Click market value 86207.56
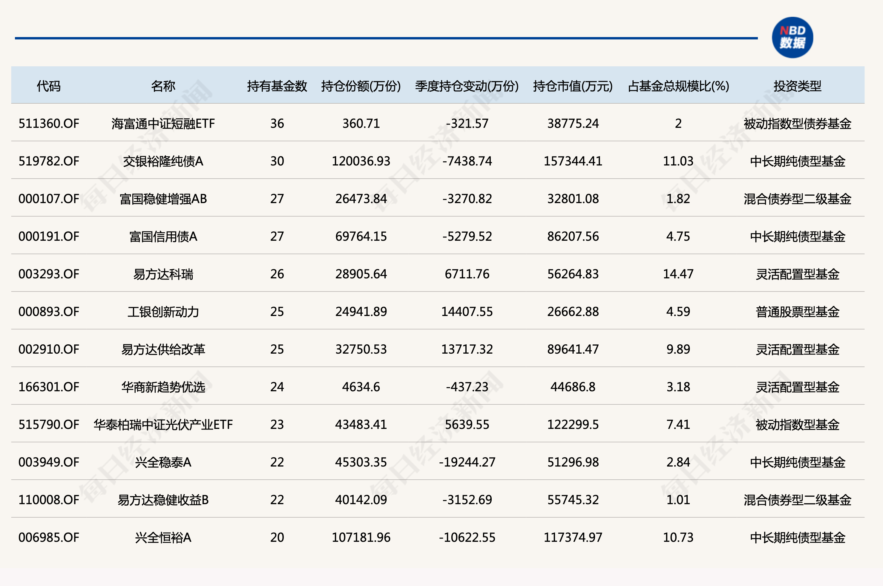Screen dimensions: 883x586 tap(573, 236)
